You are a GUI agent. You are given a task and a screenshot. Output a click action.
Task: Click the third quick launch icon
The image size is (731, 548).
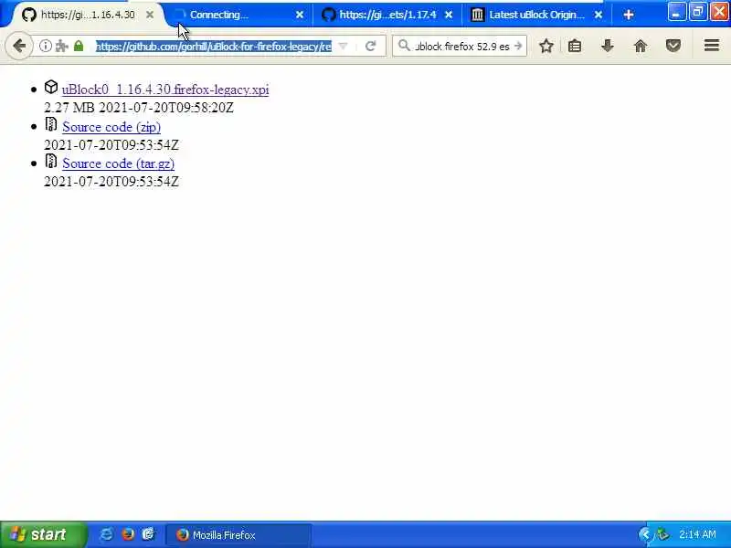148,534
